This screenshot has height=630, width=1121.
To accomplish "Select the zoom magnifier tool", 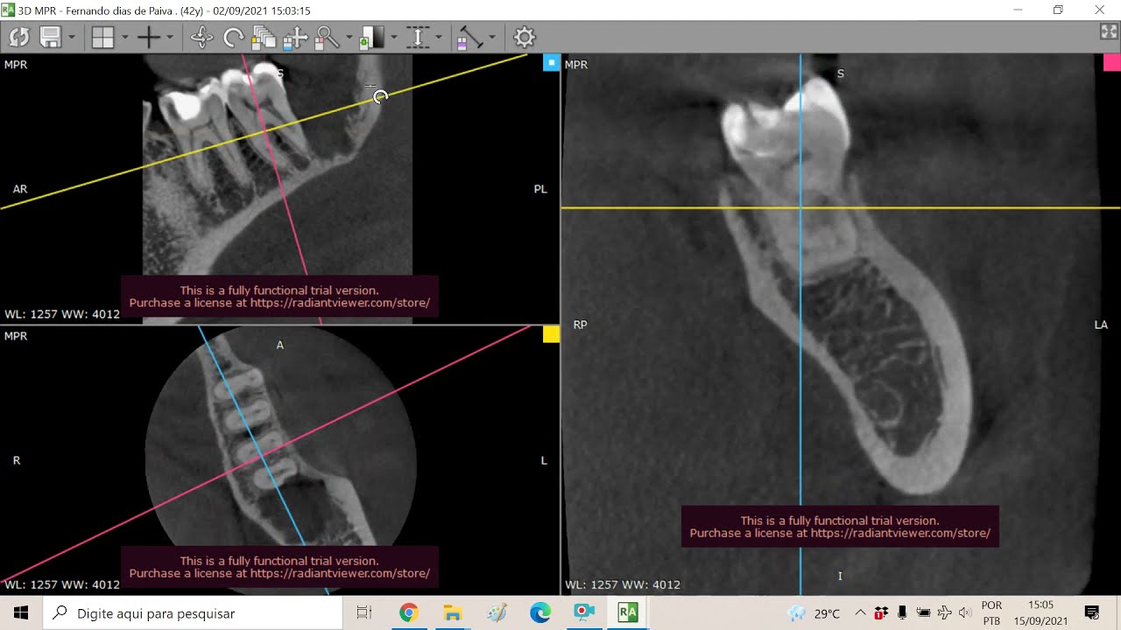I will pos(327,38).
